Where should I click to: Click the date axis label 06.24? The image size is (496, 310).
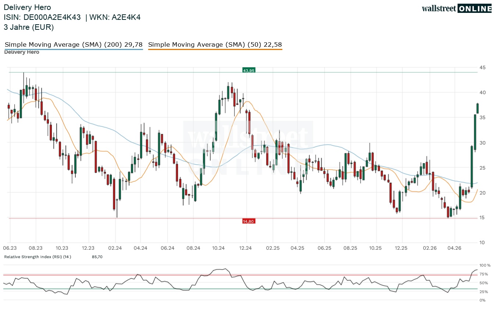click(x=167, y=248)
